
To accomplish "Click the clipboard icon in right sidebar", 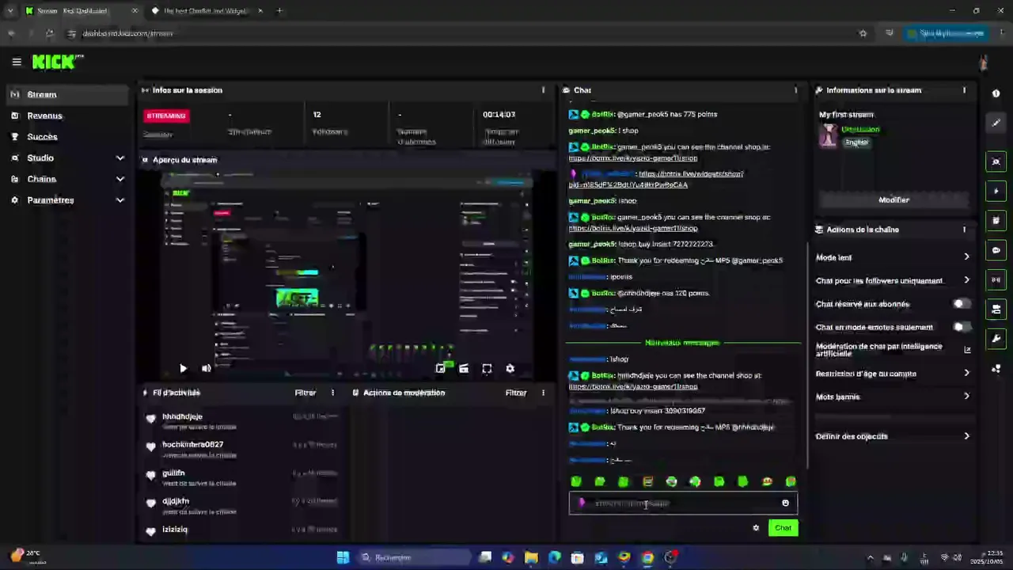I will [x=996, y=220].
